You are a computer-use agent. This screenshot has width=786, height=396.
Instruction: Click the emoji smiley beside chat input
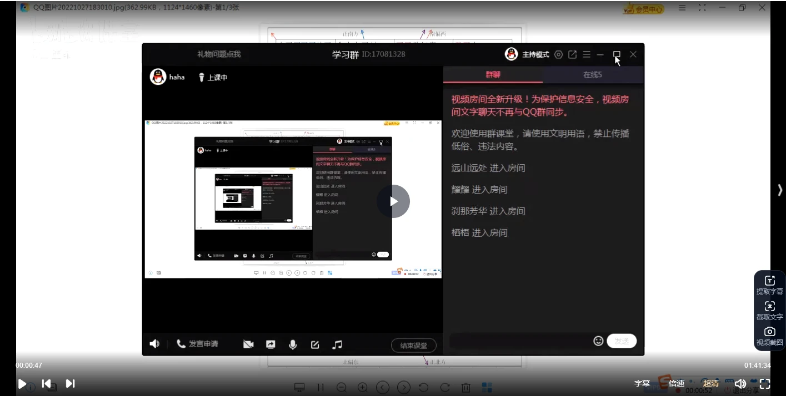pos(598,341)
